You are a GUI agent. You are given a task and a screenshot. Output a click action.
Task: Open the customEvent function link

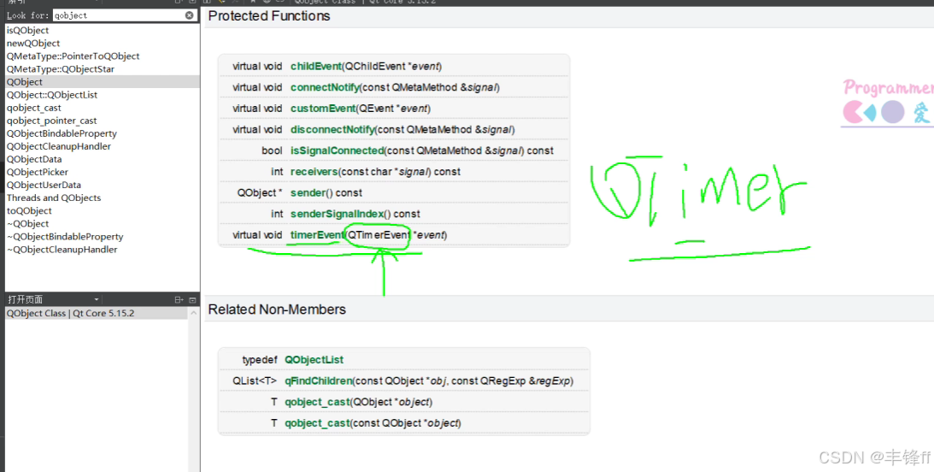(324, 109)
